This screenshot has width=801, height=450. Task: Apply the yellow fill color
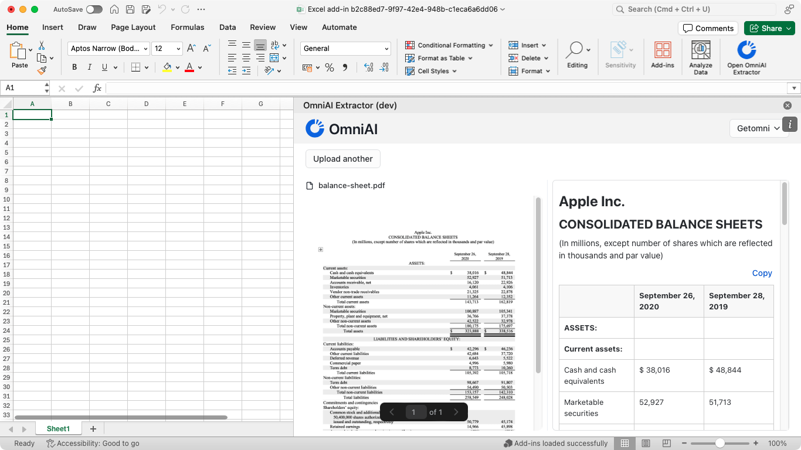(x=167, y=67)
